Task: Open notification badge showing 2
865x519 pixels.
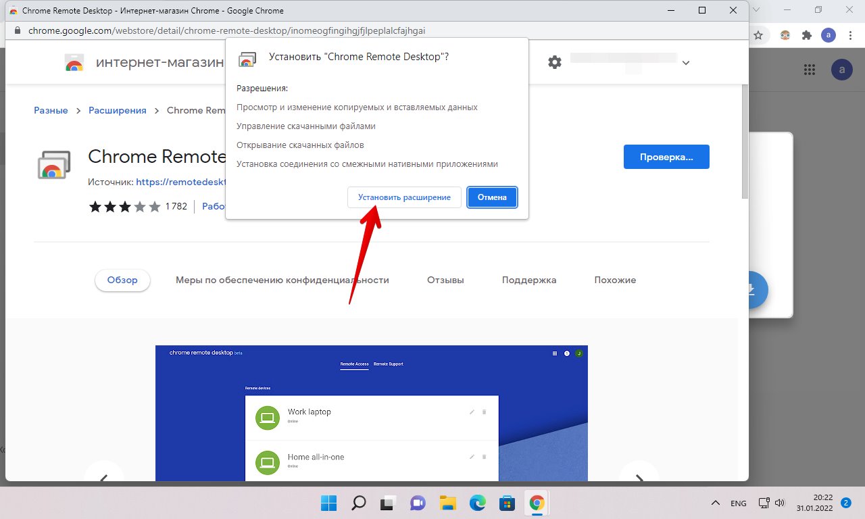Action: [845, 503]
